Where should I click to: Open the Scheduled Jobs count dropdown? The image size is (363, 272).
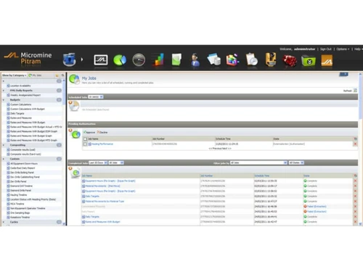click(96, 97)
